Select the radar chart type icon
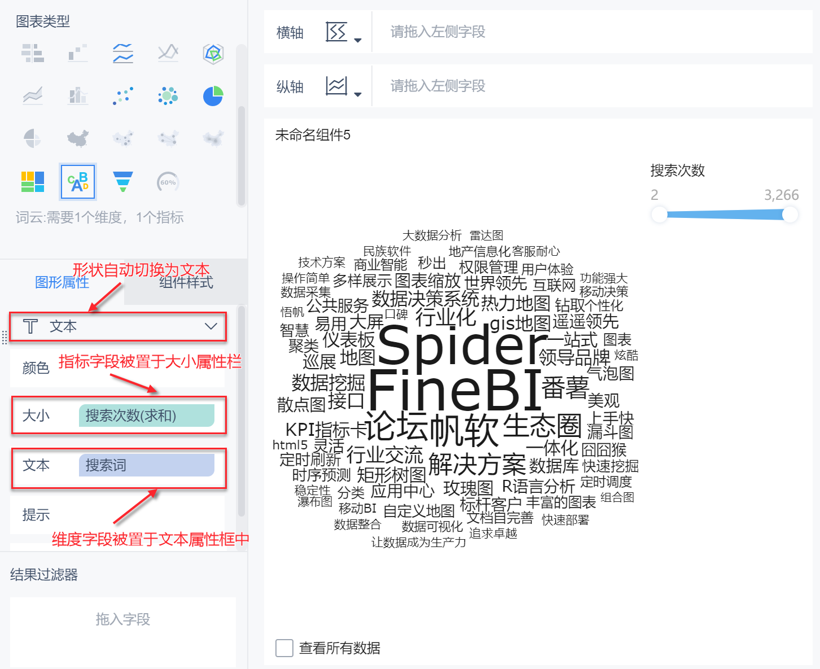 (213, 53)
